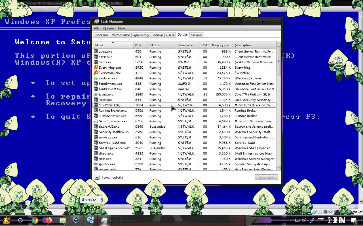Sort processes by User name column
The height and width of the screenshot is (226, 363).
[187, 45]
